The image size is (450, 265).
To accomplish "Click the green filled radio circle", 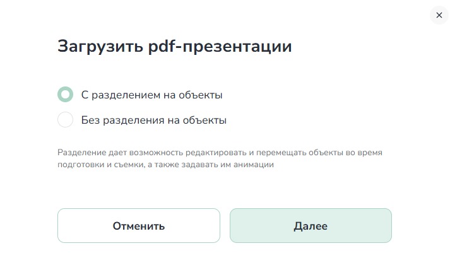I will tap(65, 95).
